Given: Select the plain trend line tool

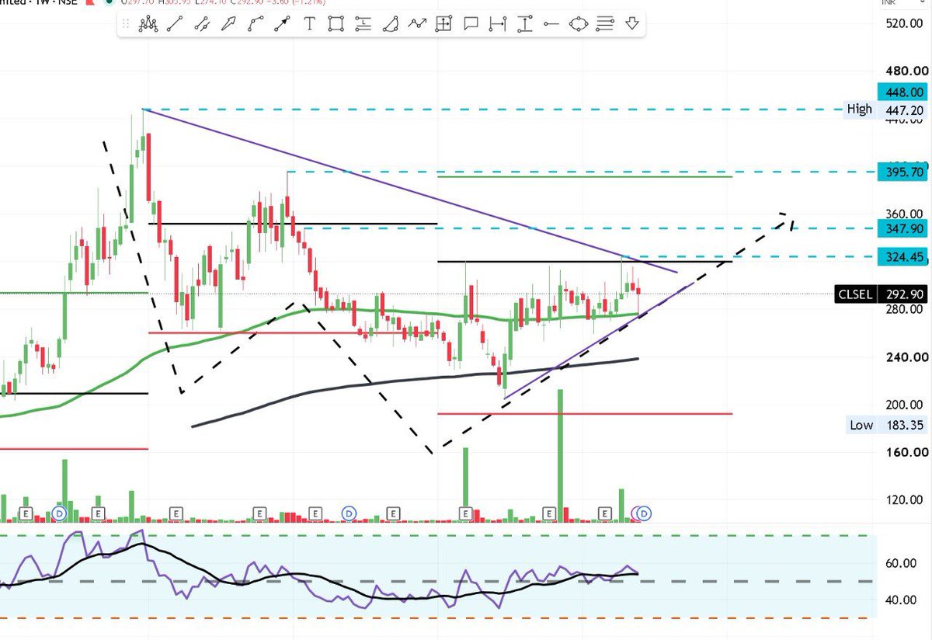Looking at the screenshot, I should [175, 24].
